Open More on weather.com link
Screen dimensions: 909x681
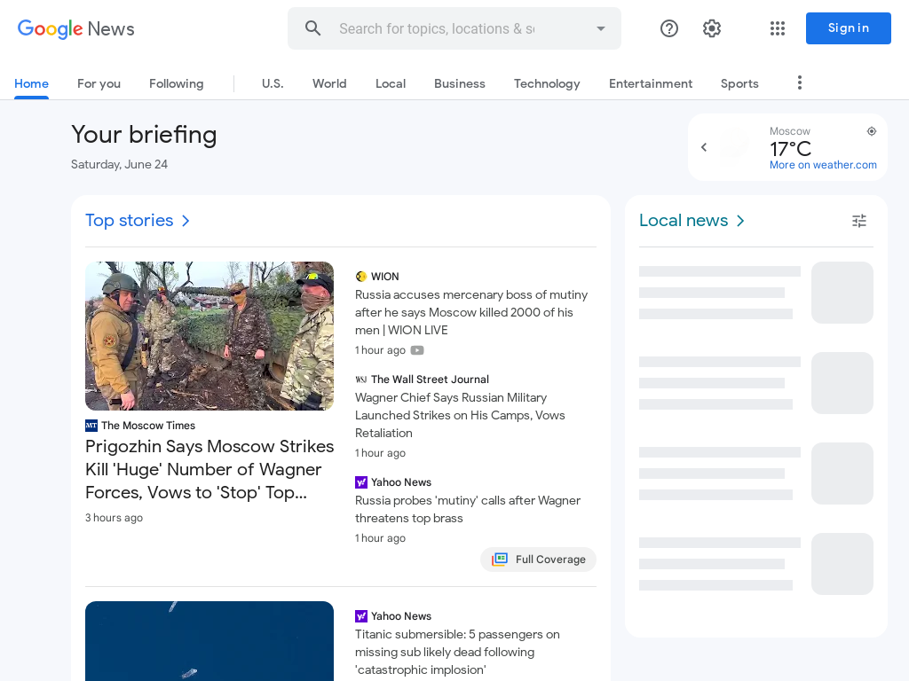pyautogui.click(x=823, y=165)
